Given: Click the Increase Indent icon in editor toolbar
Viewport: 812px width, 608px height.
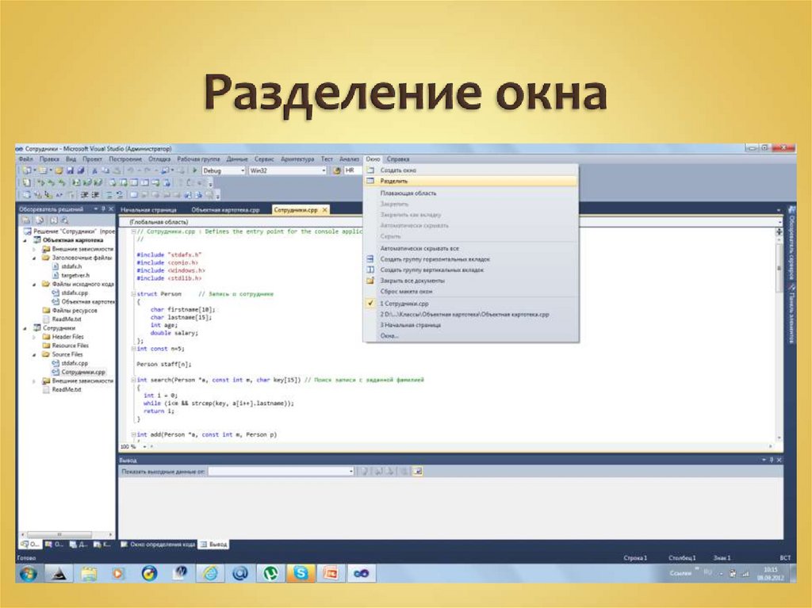Looking at the screenshot, I should click(95, 195).
